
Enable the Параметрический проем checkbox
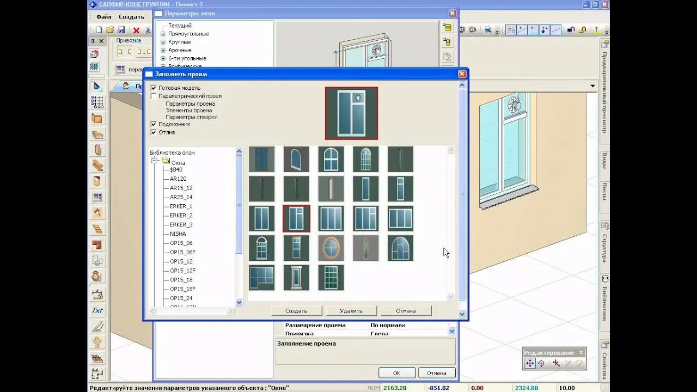[x=154, y=96]
